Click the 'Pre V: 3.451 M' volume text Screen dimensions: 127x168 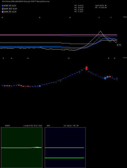101,8
